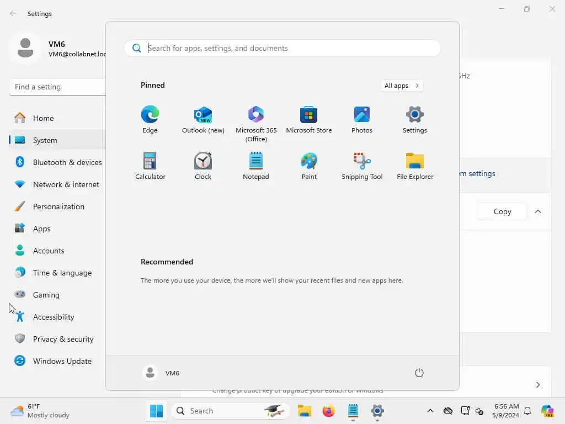The height and width of the screenshot is (424, 565).
Task: Click Copy button in Settings window
Action: coord(502,211)
